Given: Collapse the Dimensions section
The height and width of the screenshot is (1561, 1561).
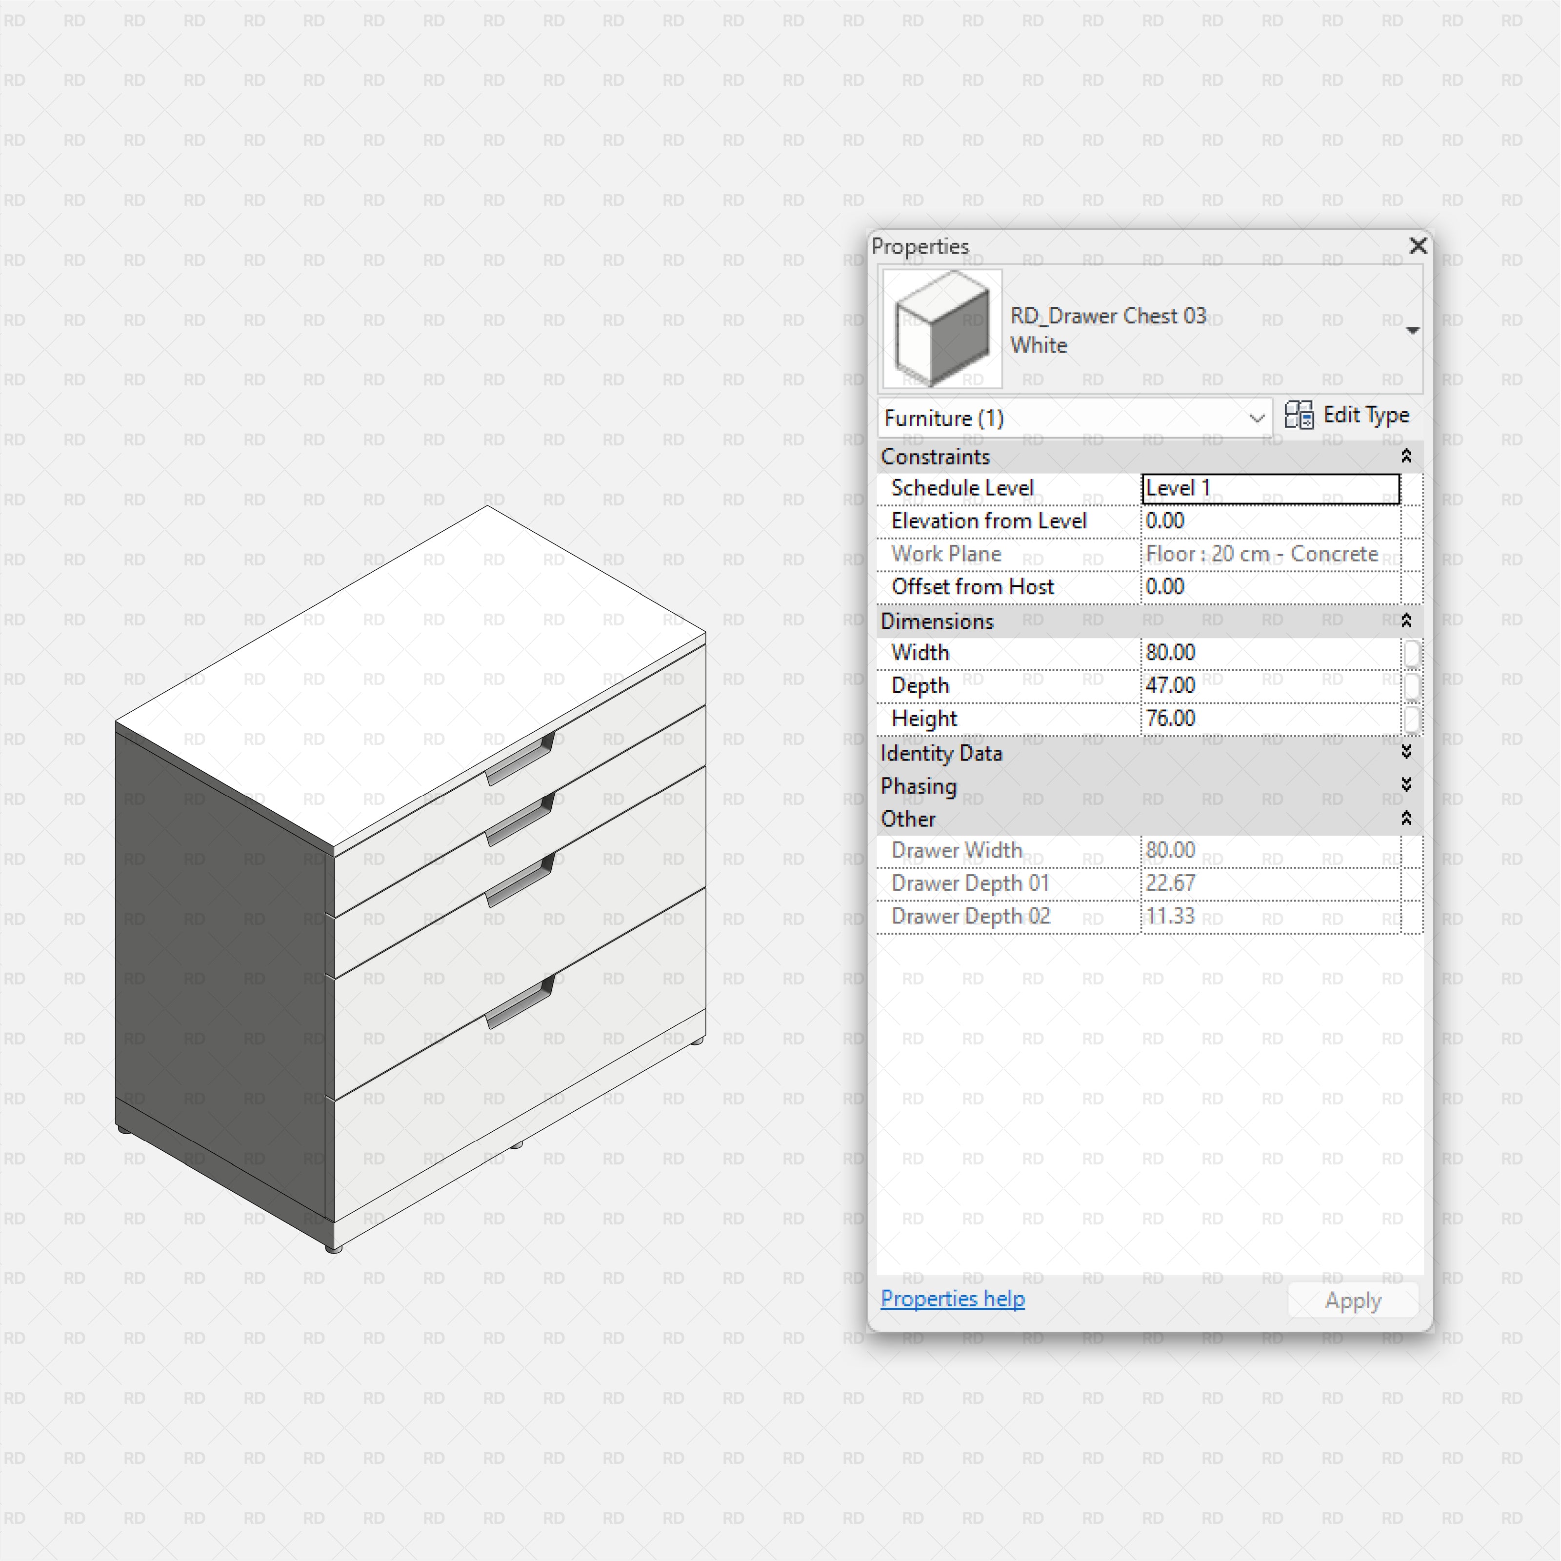Looking at the screenshot, I should point(1407,620).
